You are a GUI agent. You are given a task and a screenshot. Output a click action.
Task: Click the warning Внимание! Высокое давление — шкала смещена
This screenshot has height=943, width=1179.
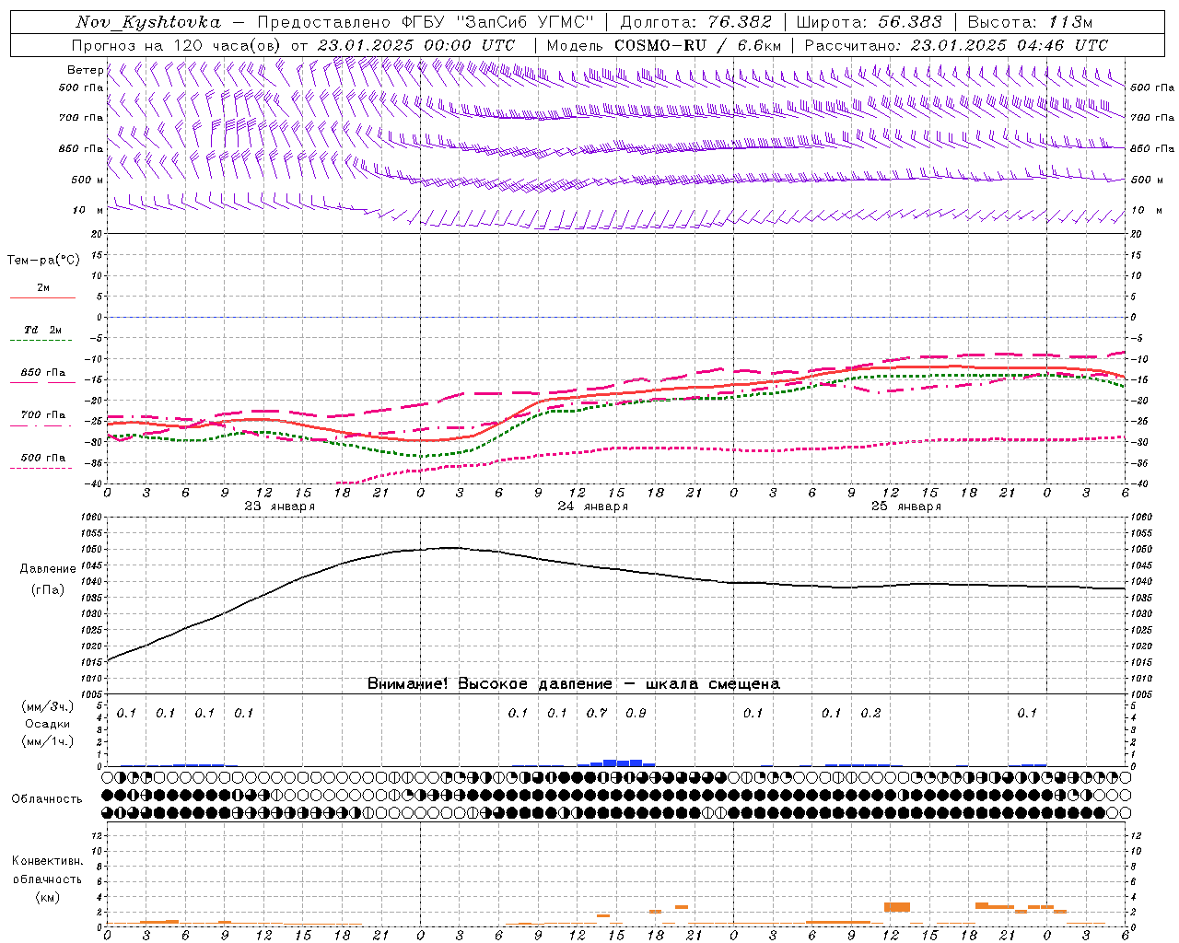[x=574, y=684]
